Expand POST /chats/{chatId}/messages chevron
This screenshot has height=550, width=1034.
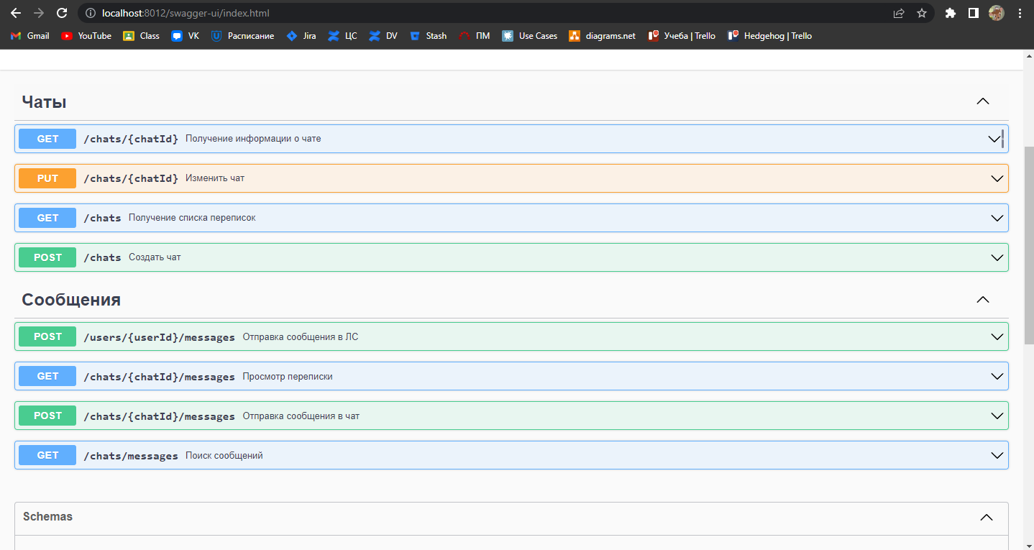click(x=997, y=416)
